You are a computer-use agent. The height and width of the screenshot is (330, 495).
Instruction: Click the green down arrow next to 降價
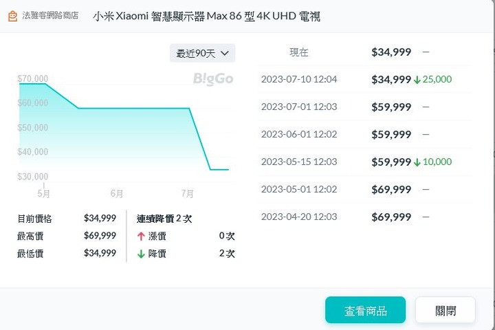click(x=141, y=254)
